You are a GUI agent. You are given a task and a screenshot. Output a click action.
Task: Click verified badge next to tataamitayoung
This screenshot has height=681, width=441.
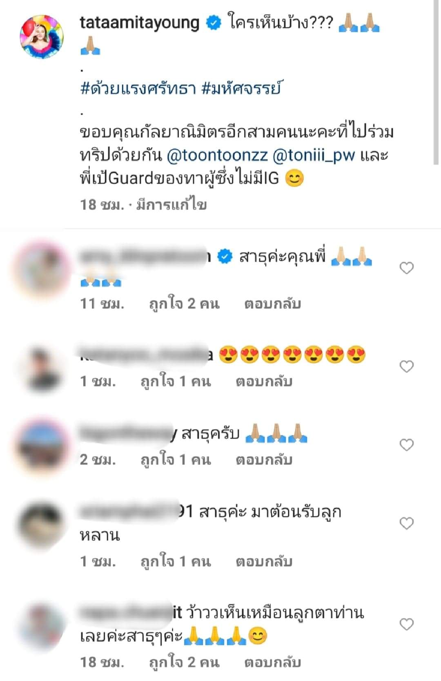pos(213,23)
